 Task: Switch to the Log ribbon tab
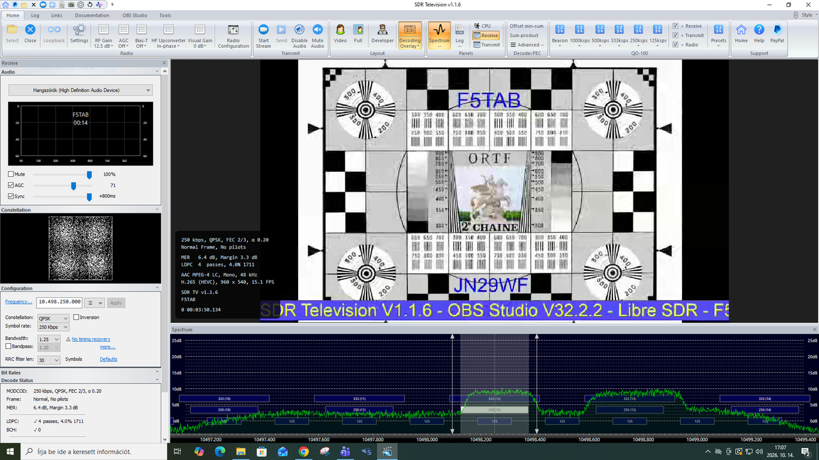tap(35, 15)
